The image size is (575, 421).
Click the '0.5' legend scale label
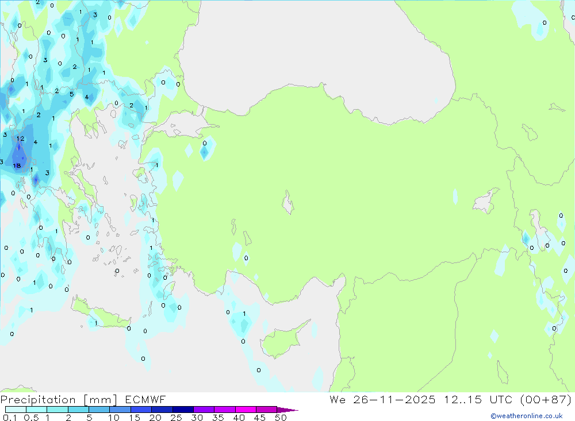click(31, 418)
